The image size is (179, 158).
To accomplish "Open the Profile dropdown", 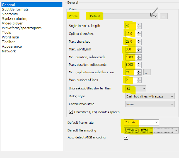I will (123, 16).
